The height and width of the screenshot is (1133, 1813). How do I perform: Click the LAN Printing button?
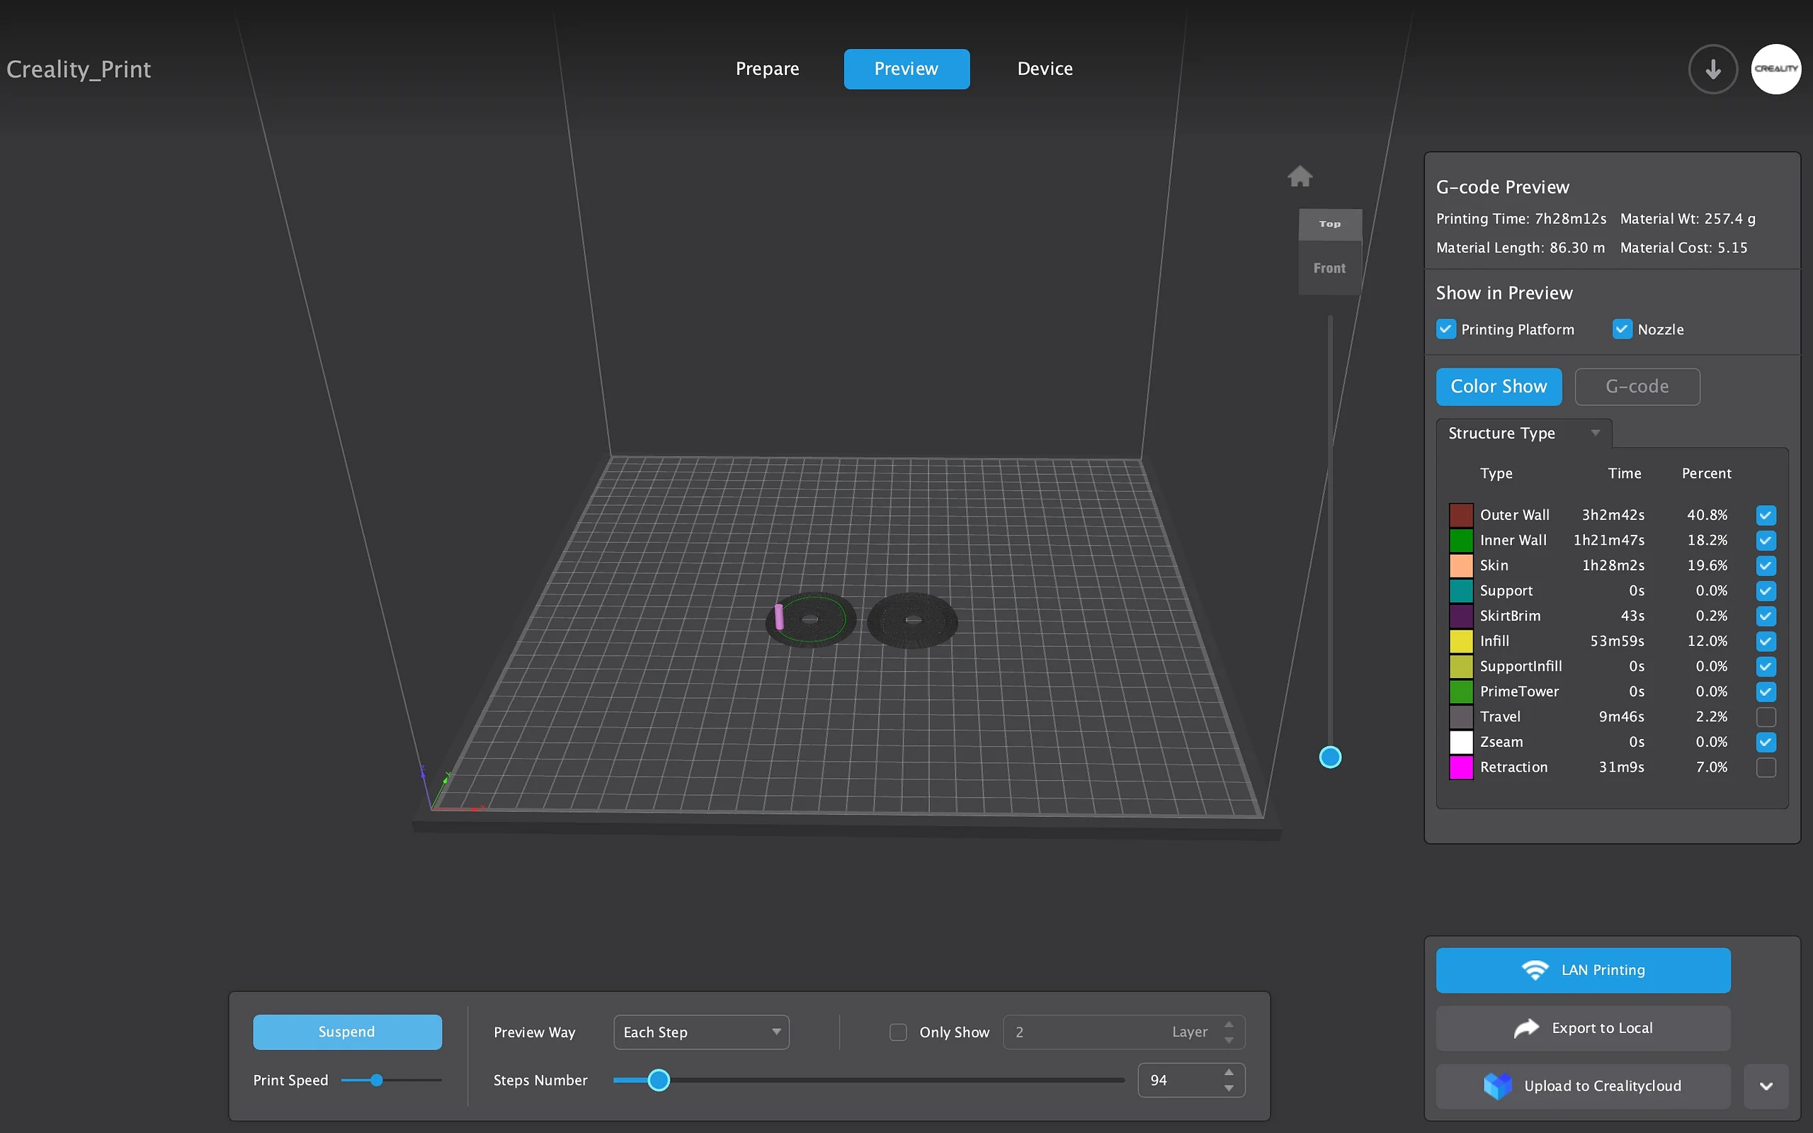point(1582,969)
